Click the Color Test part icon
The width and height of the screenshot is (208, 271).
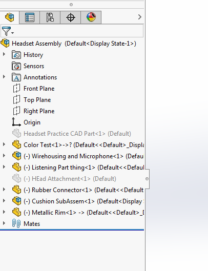pos(16,144)
